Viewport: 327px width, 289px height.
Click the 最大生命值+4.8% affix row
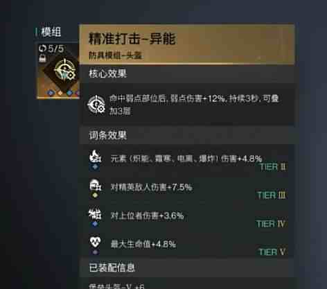[x=187, y=245]
